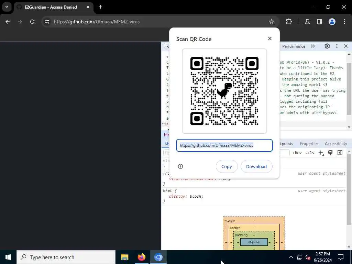352x264 pixels.
Task: Open DevTools settings gear
Action: [327, 46]
